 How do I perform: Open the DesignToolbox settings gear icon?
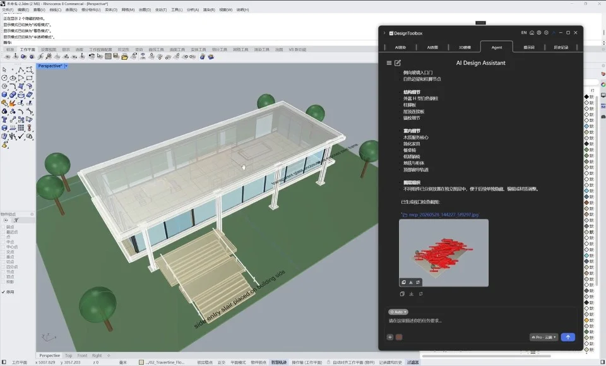click(x=546, y=33)
